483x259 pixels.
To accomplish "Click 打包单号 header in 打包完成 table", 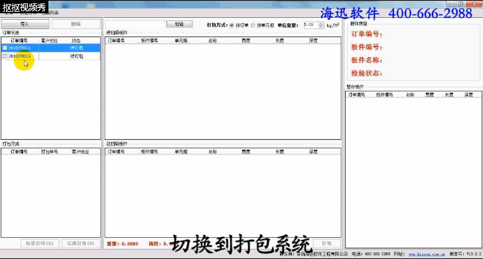I will 49,152.
